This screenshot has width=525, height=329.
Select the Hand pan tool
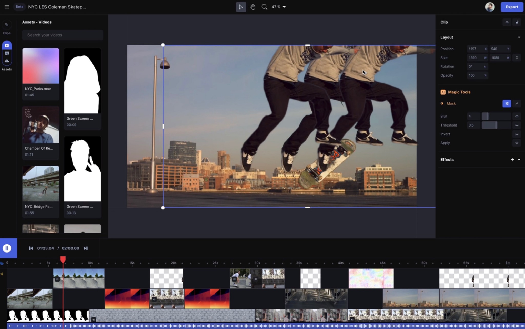[253, 7]
